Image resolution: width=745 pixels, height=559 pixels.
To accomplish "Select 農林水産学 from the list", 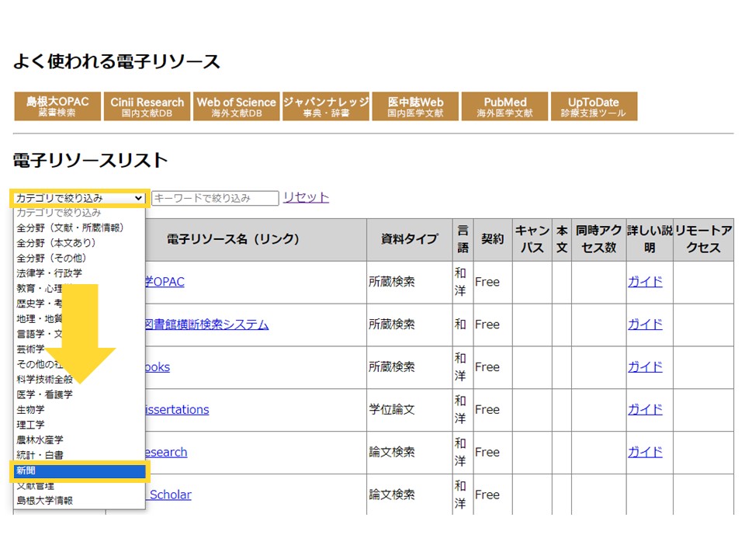I will click(79, 440).
